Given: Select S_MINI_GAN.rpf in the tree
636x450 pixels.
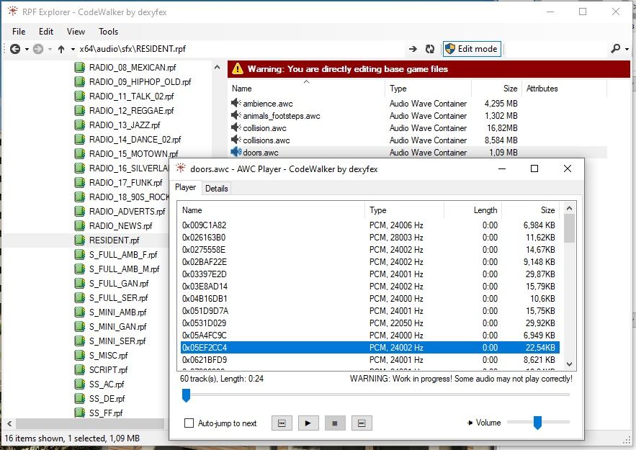Looking at the screenshot, I should click(117, 326).
